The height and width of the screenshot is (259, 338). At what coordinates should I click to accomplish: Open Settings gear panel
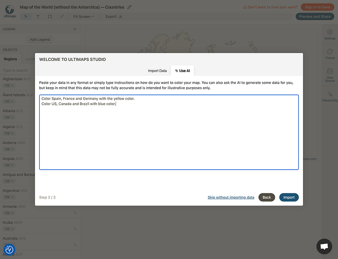pyautogui.click(x=330, y=35)
